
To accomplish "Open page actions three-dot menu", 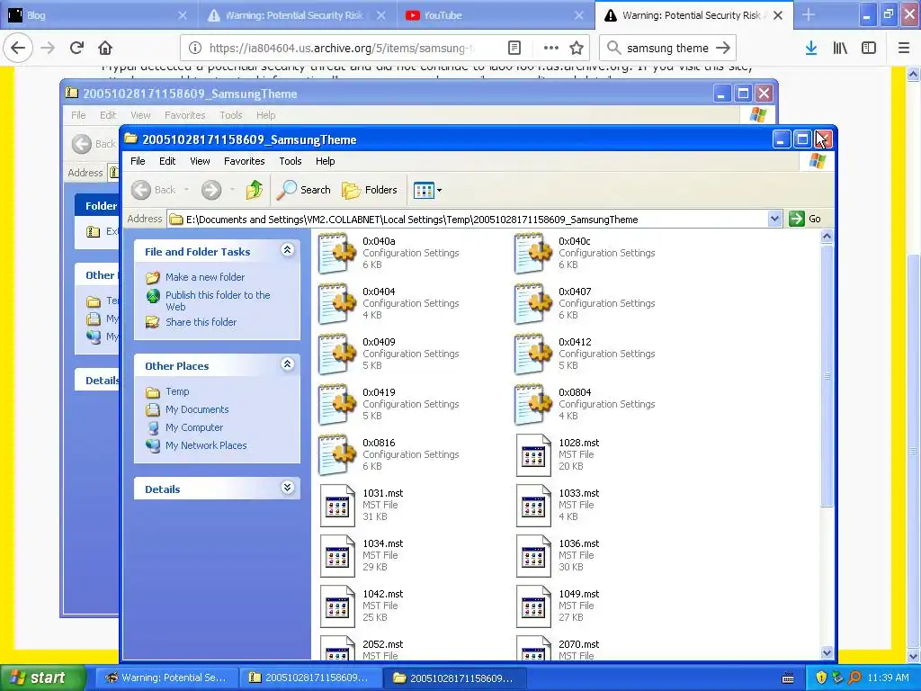I will coord(551,49).
